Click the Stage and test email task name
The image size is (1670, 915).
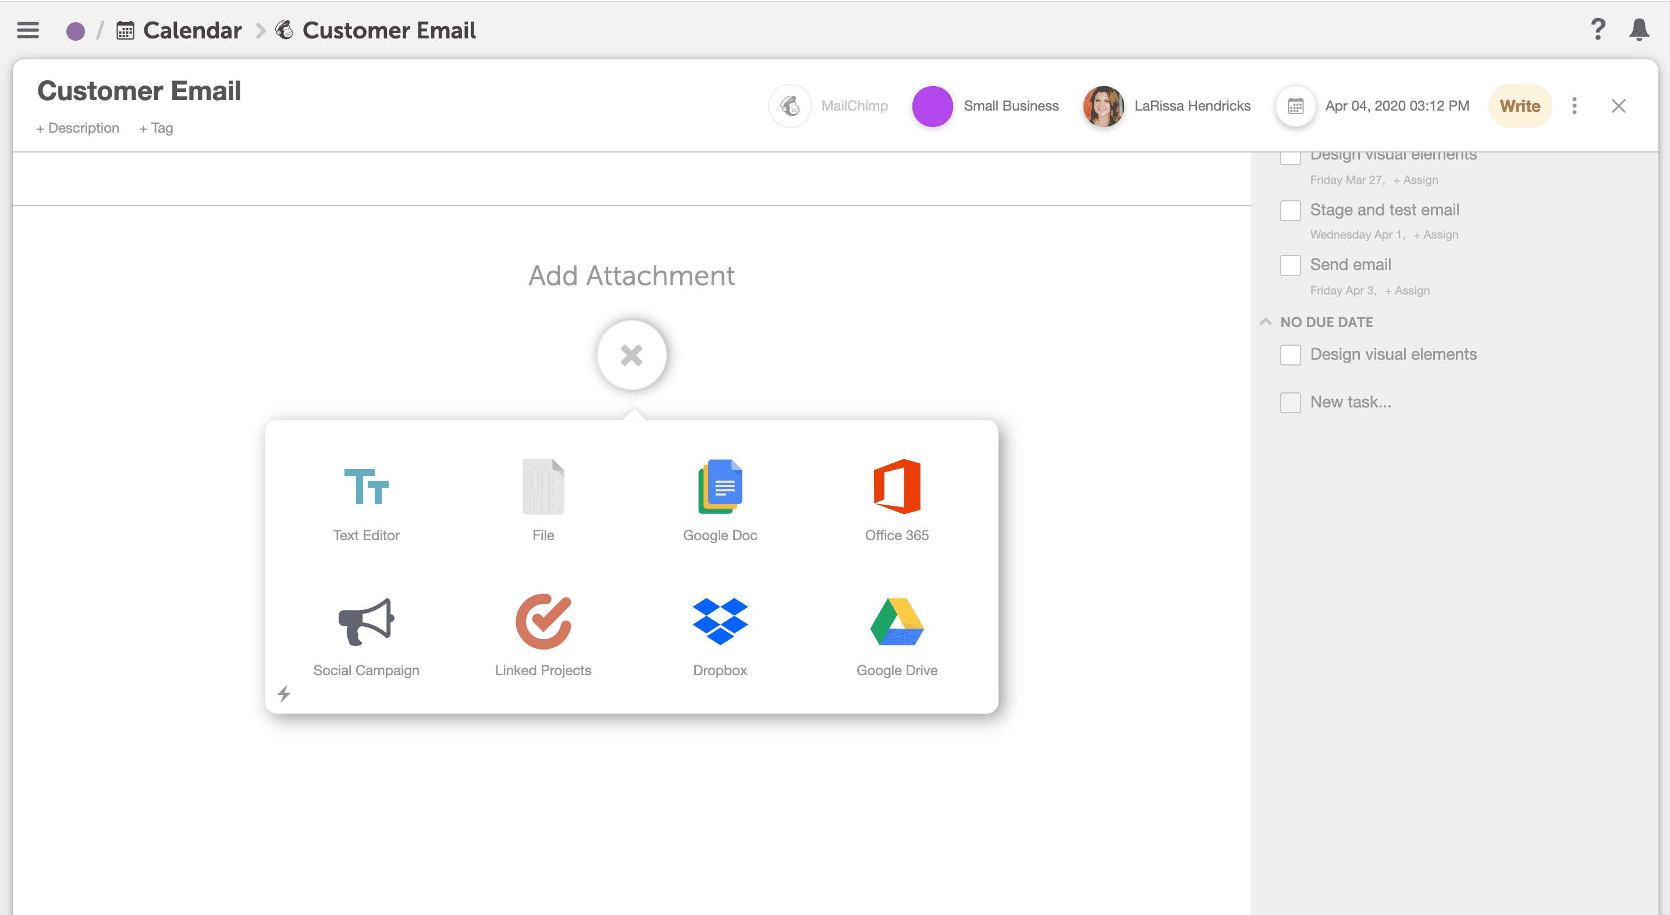(x=1384, y=210)
